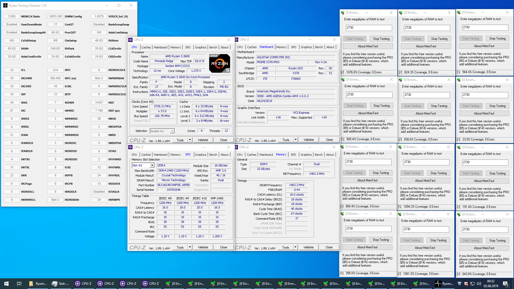The width and height of the screenshot is (514, 289).
Task: Expand Tools arrow in Memory CPU-Z window
Action: (x=295, y=247)
